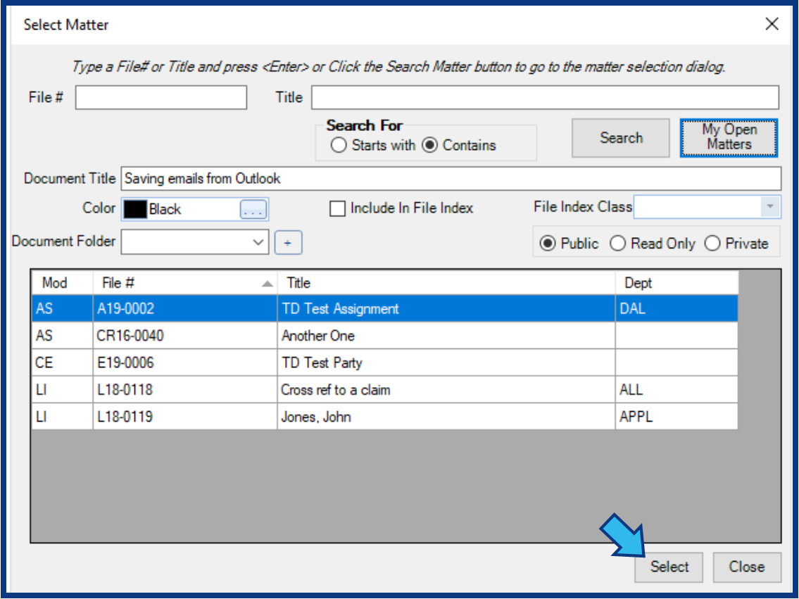
Task: Click the File # input field
Action: point(161,97)
